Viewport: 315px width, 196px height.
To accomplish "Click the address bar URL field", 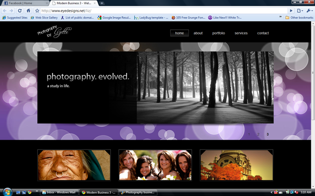I will 164,11.
